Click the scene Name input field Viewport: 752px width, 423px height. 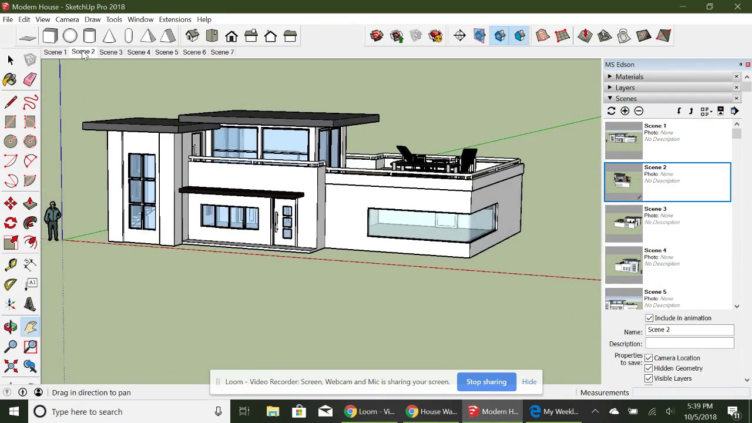click(x=690, y=330)
